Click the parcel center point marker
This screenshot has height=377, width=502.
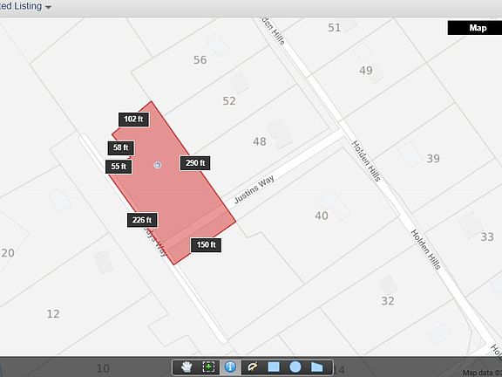click(x=157, y=165)
